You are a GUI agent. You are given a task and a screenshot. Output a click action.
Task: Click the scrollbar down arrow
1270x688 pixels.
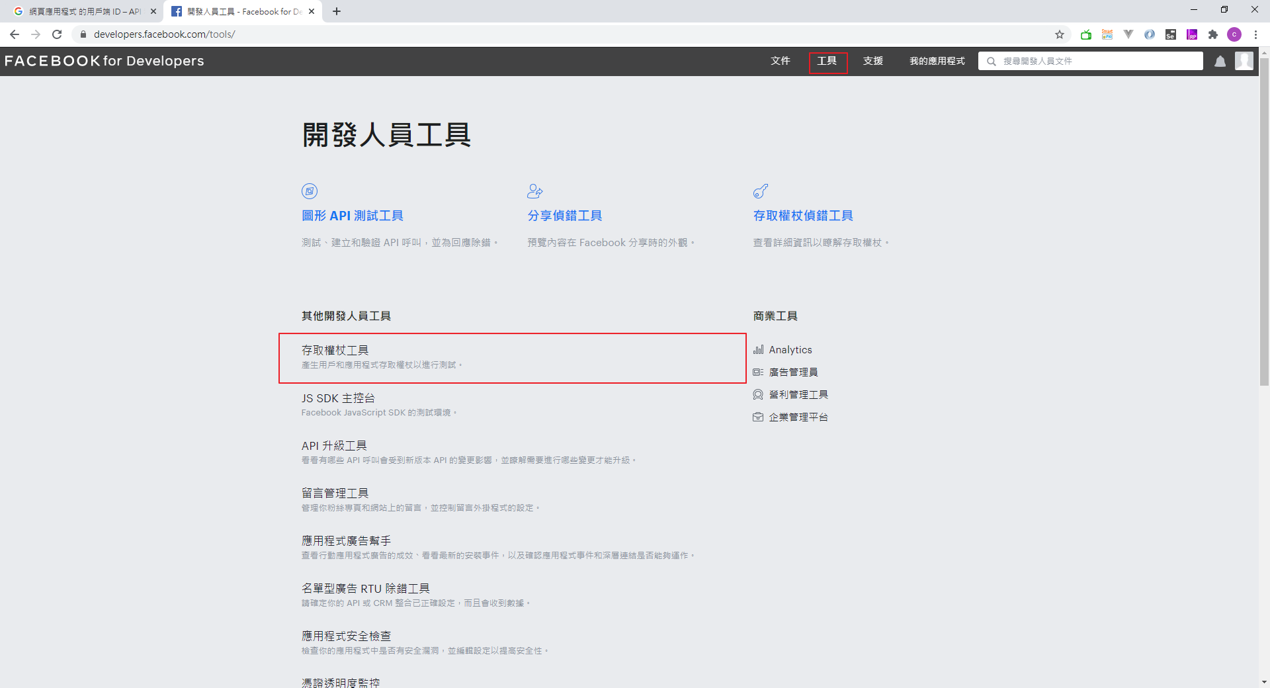(1264, 682)
